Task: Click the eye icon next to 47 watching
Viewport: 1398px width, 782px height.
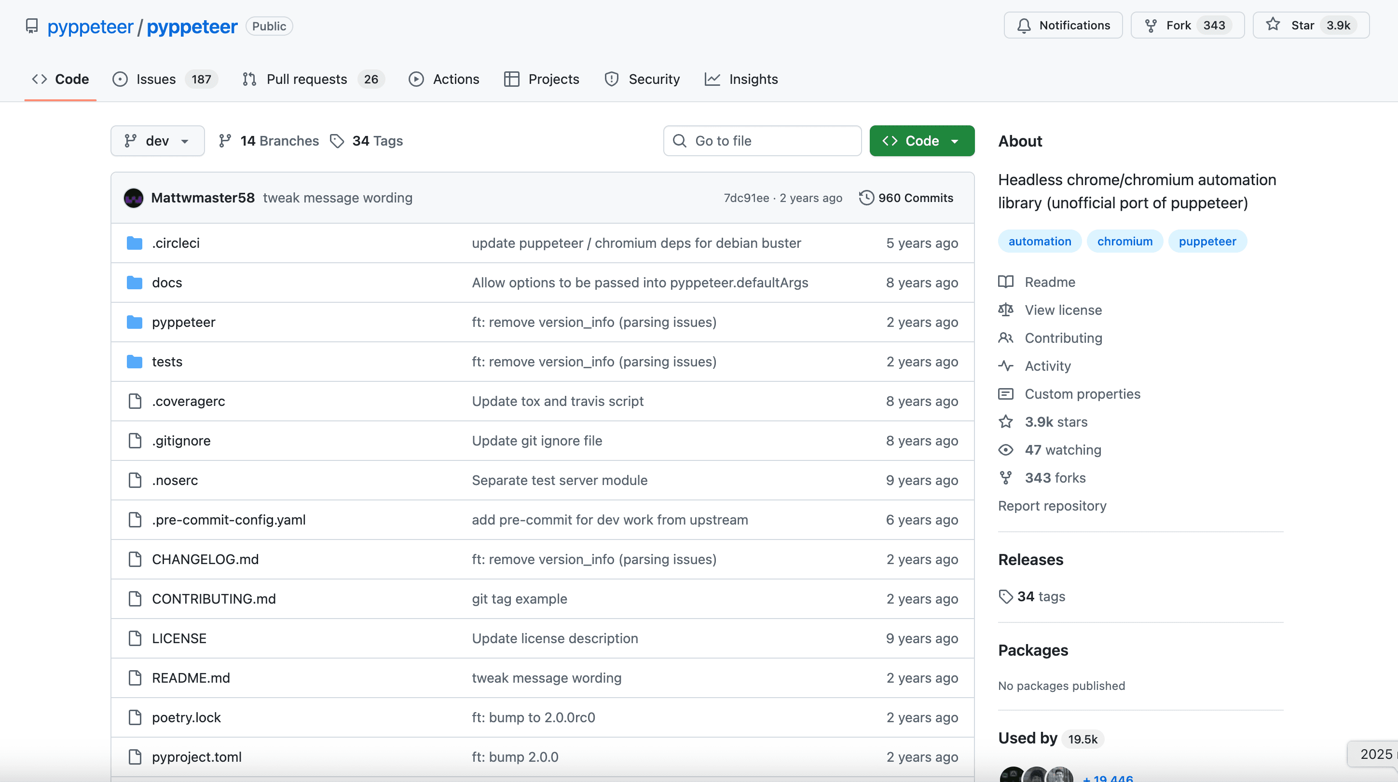Action: click(1006, 449)
